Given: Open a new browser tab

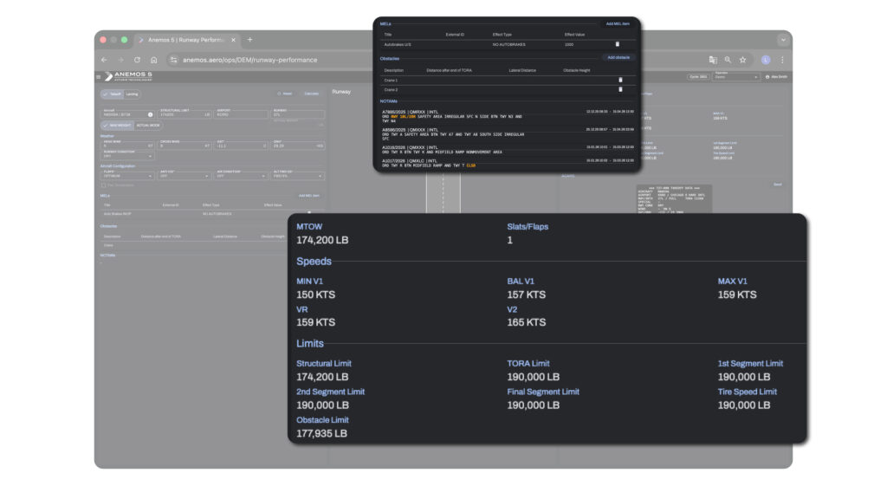Looking at the screenshot, I should (250, 40).
